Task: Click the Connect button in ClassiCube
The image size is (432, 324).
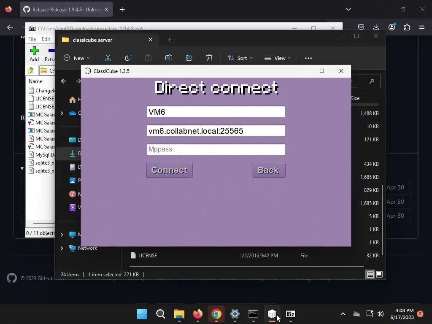Action: [170, 170]
